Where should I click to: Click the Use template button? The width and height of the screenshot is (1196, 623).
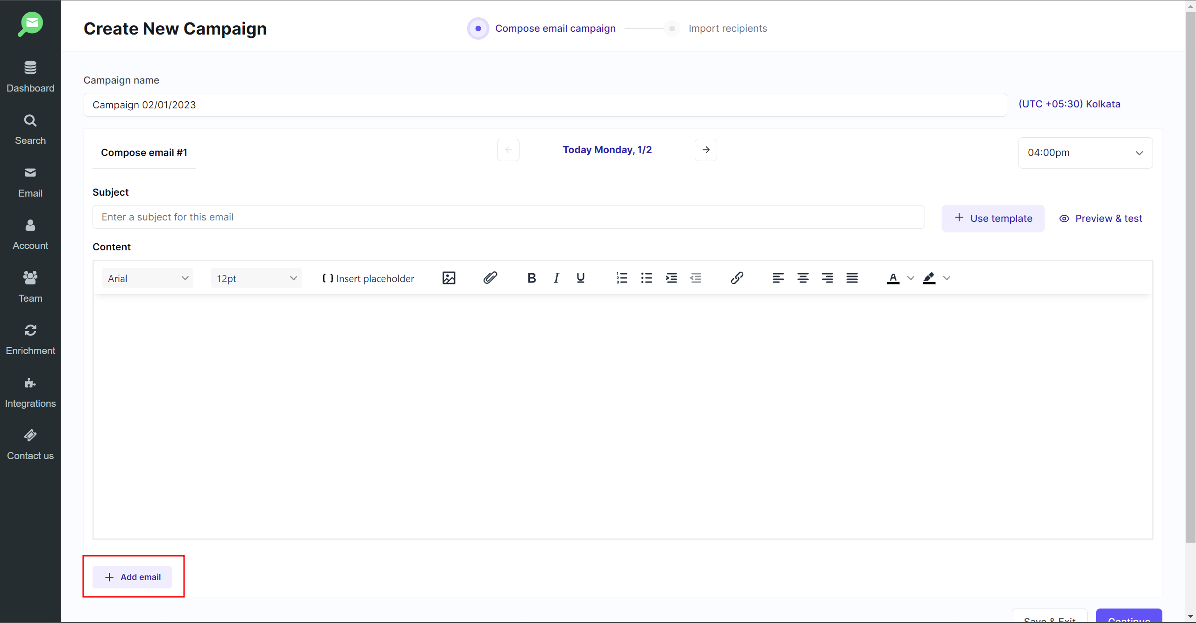click(993, 218)
